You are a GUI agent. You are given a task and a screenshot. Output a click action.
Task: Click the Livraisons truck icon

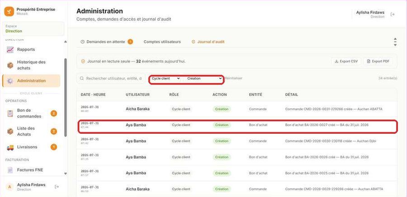pyautogui.click(x=10, y=147)
